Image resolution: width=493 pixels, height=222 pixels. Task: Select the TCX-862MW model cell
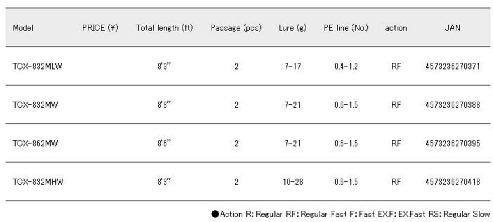[x=35, y=143]
